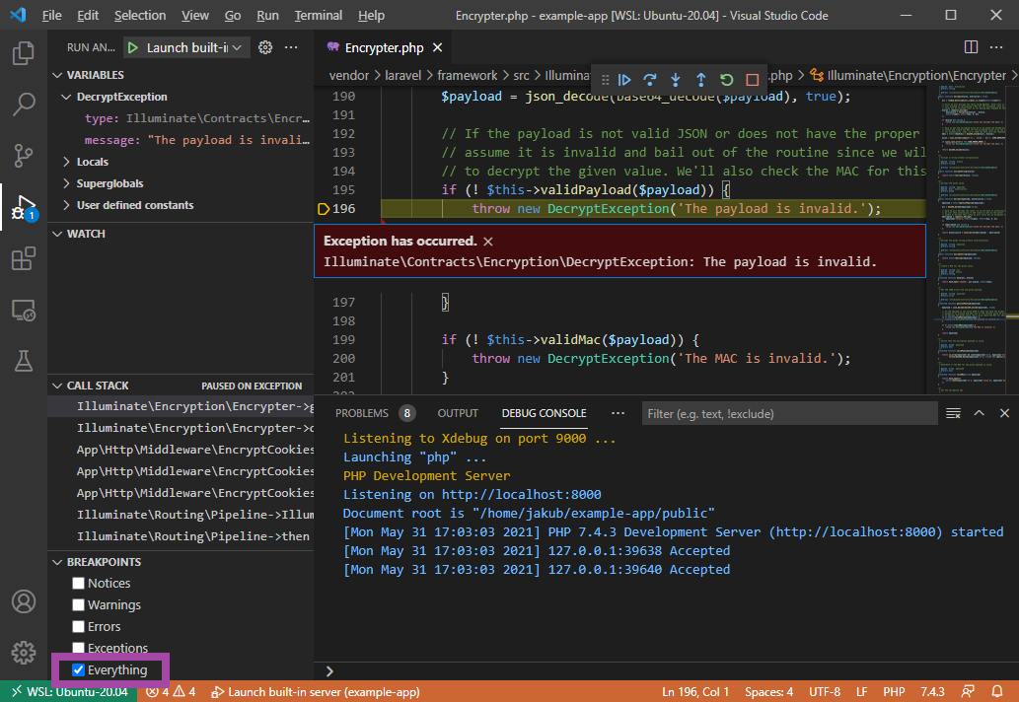Dismiss the exception widget
The image size is (1019, 702).
488,242
